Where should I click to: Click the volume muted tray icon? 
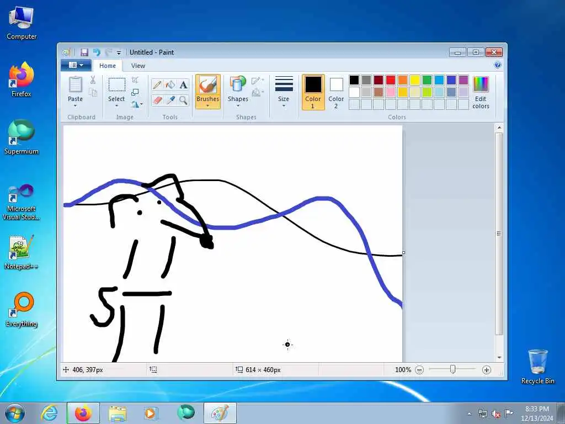496,414
